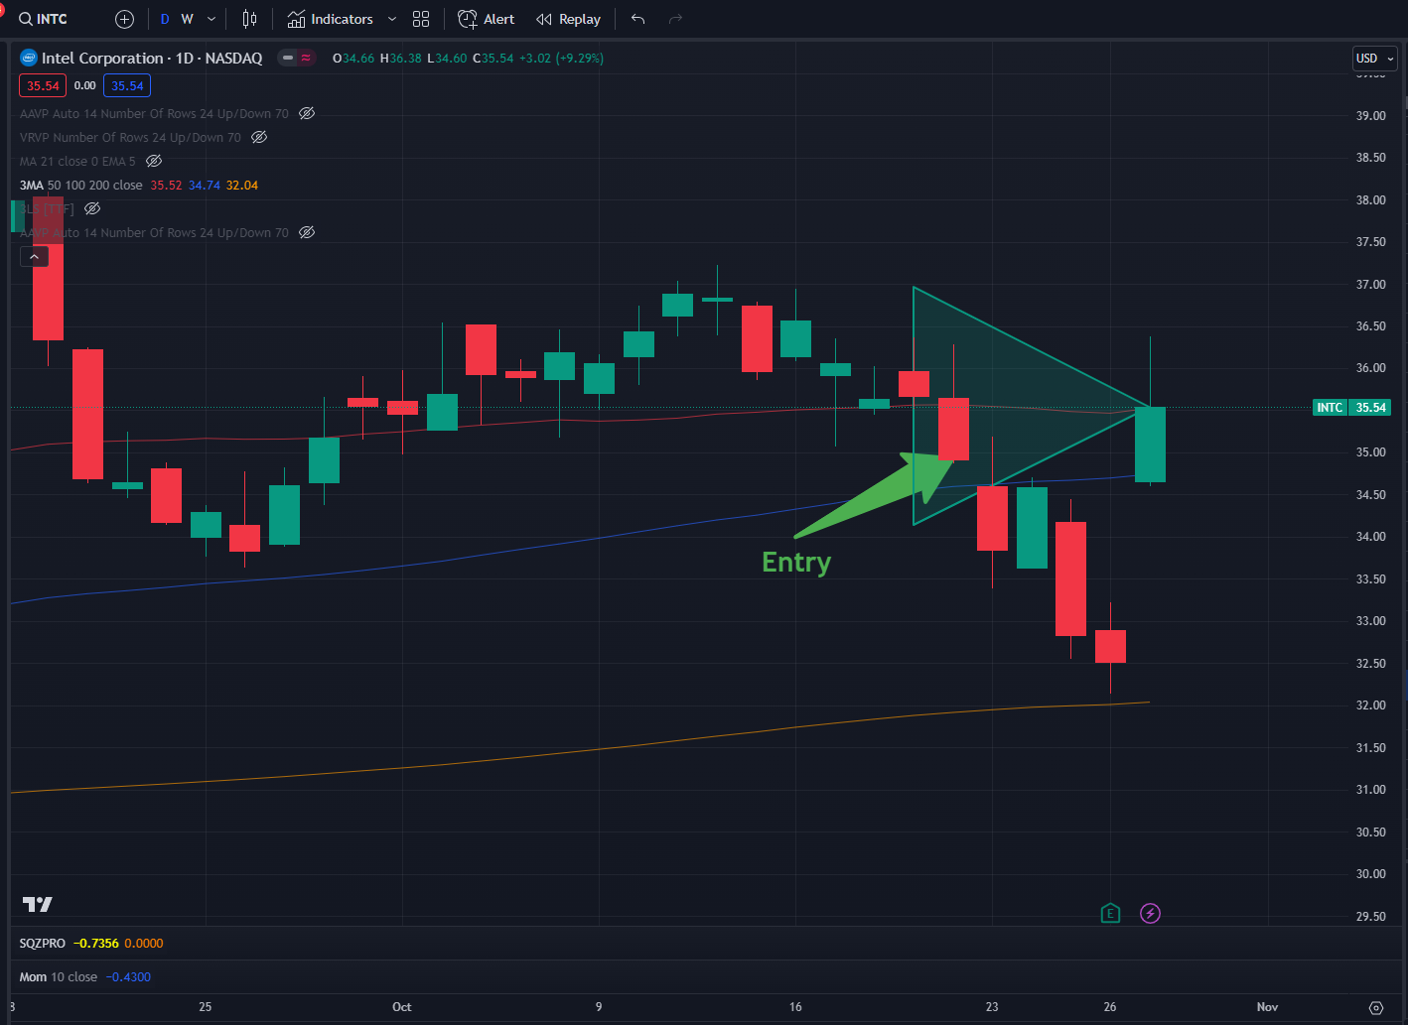
Task: Show the hidden VRVP indicator
Action: pos(259,138)
